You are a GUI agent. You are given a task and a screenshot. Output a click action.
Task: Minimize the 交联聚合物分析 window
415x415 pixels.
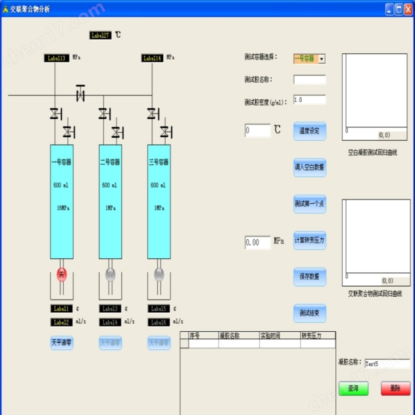(390, 10)
